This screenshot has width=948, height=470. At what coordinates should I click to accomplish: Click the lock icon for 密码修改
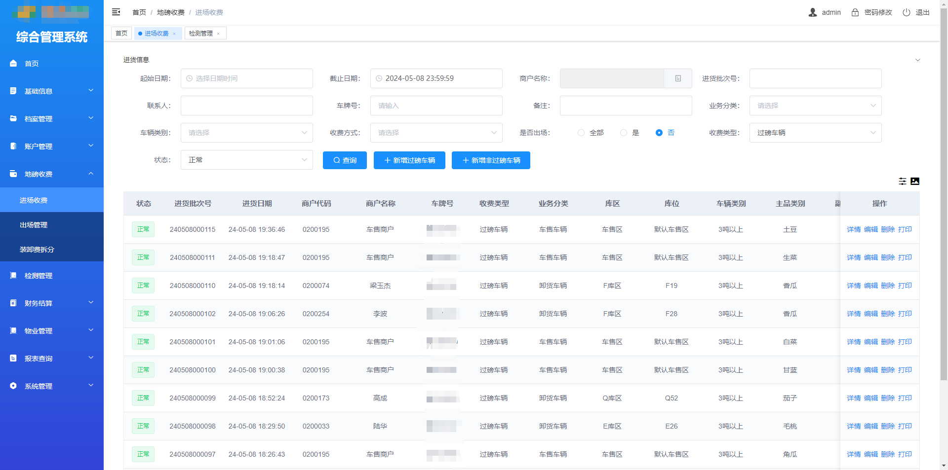coord(855,12)
